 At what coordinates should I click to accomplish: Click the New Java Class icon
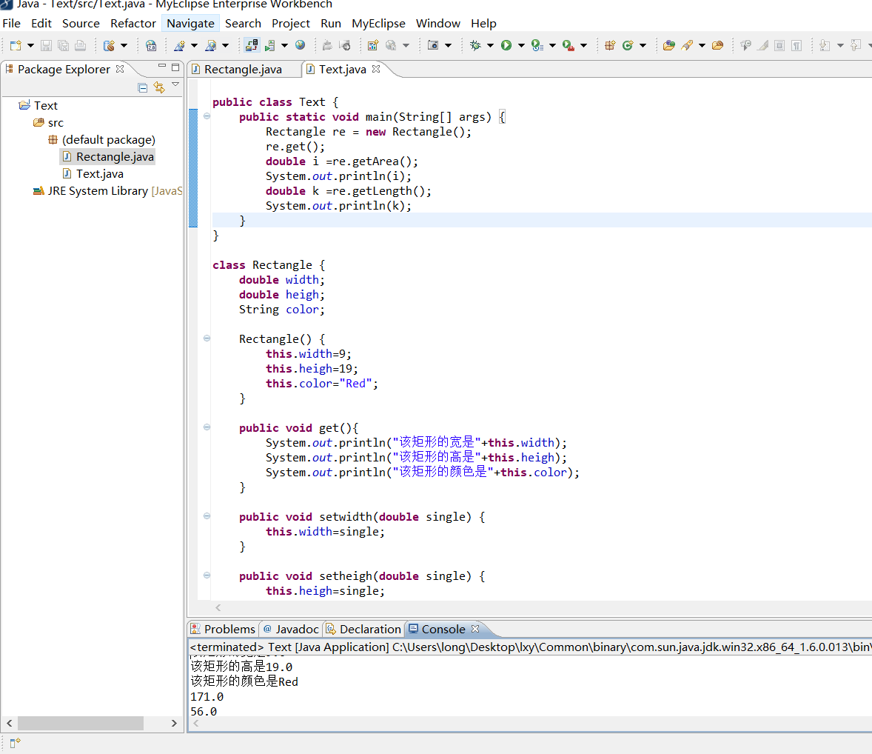click(x=628, y=45)
